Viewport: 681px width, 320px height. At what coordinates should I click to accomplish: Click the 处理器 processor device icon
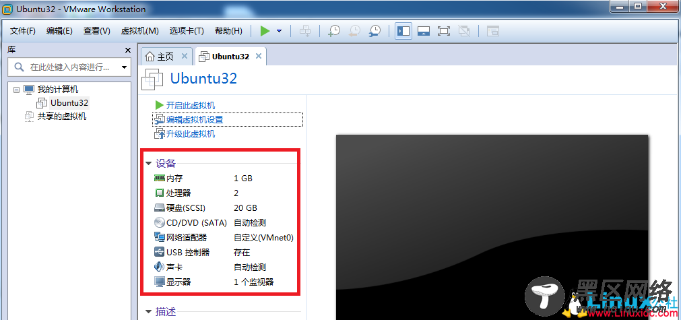(160, 193)
